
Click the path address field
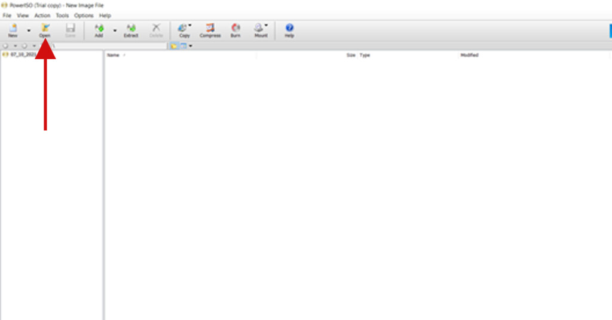[x=108, y=46]
